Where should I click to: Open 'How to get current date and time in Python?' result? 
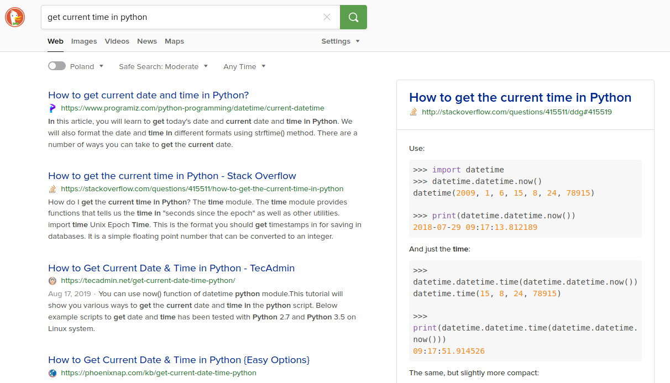tap(149, 95)
